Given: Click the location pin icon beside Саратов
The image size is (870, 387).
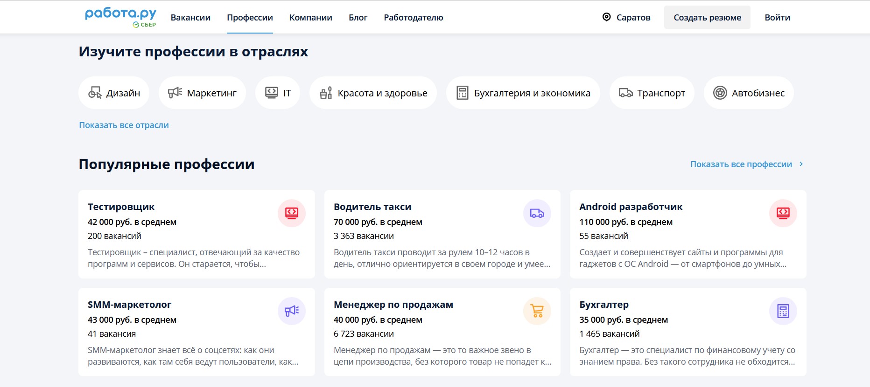Looking at the screenshot, I should [606, 17].
